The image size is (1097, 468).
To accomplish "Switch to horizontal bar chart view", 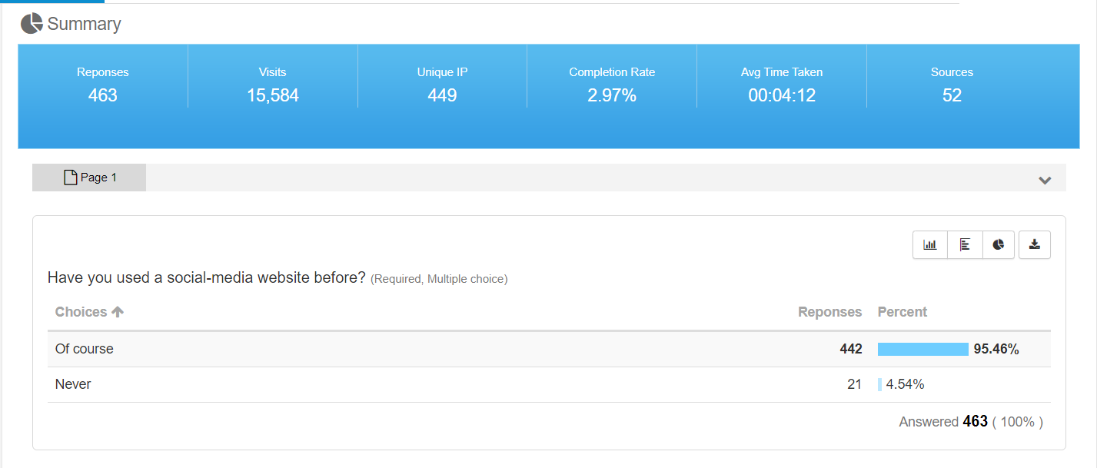I will pos(965,245).
